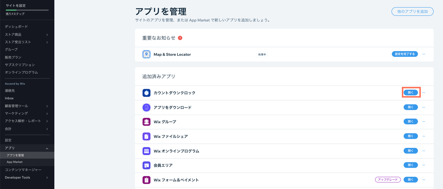Click the サイトを設定 link at top
Viewport: 443px width, 189px height.
(16, 5)
